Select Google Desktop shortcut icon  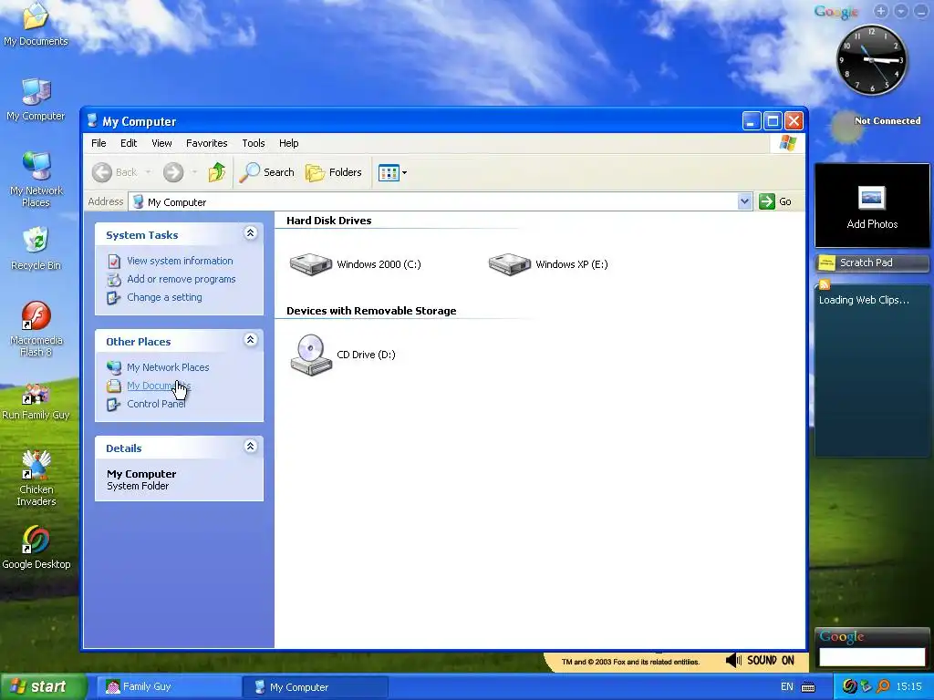click(x=36, y=548)
